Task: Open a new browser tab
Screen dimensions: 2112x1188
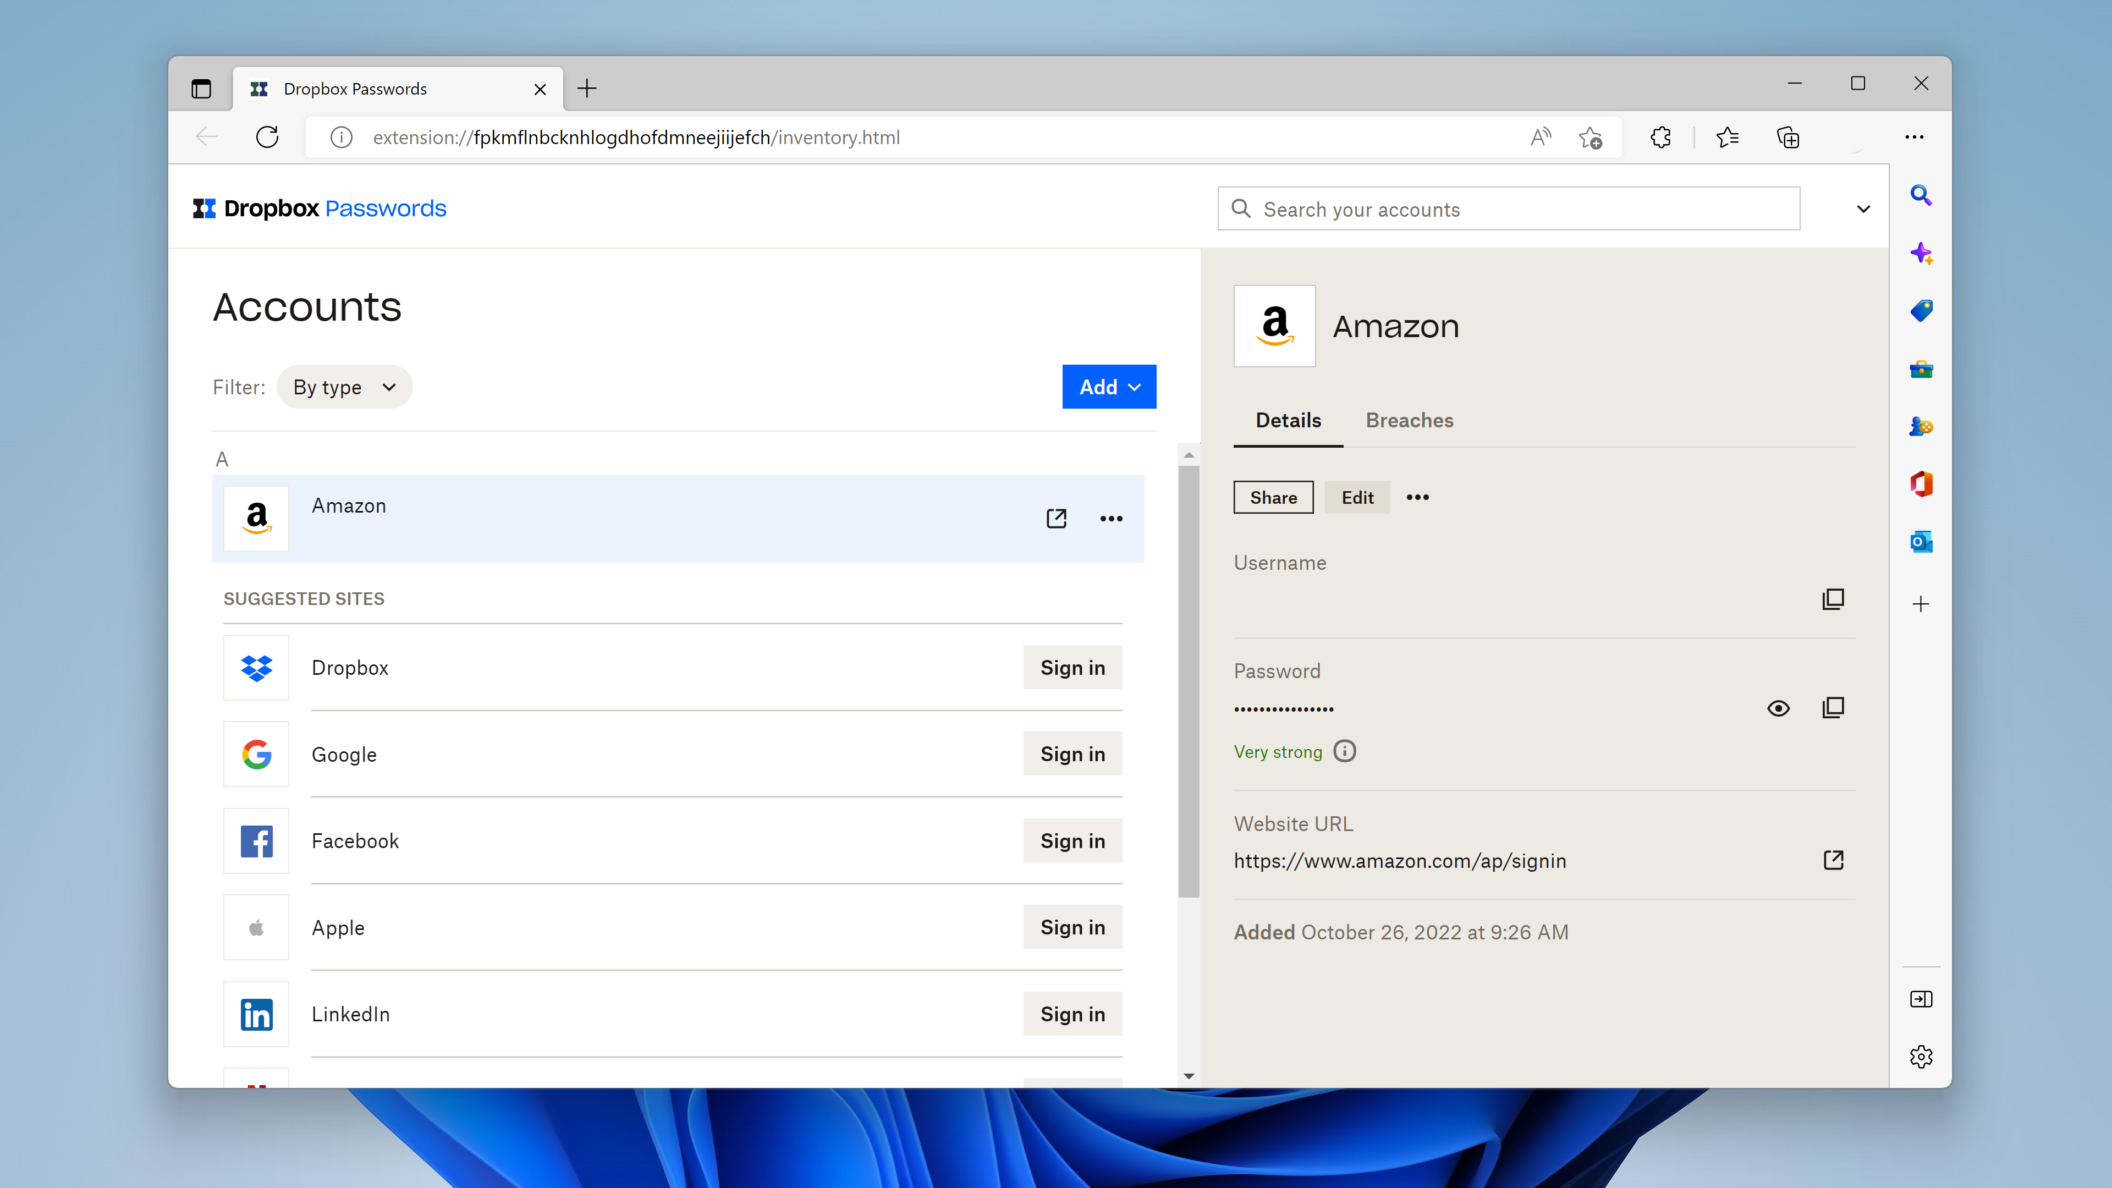Action: click(587, 89)
